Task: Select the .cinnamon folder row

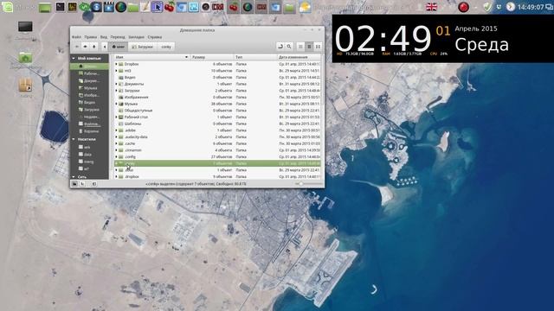Action: tap(217, 150)
